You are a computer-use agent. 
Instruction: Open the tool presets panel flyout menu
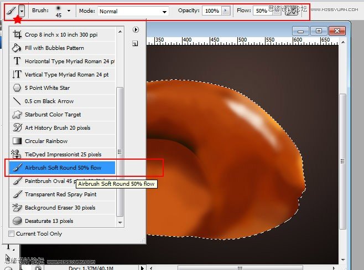click(x=136, y=29)
